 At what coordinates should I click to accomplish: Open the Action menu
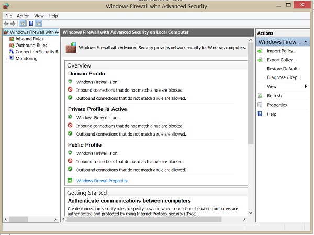(23, 16)
